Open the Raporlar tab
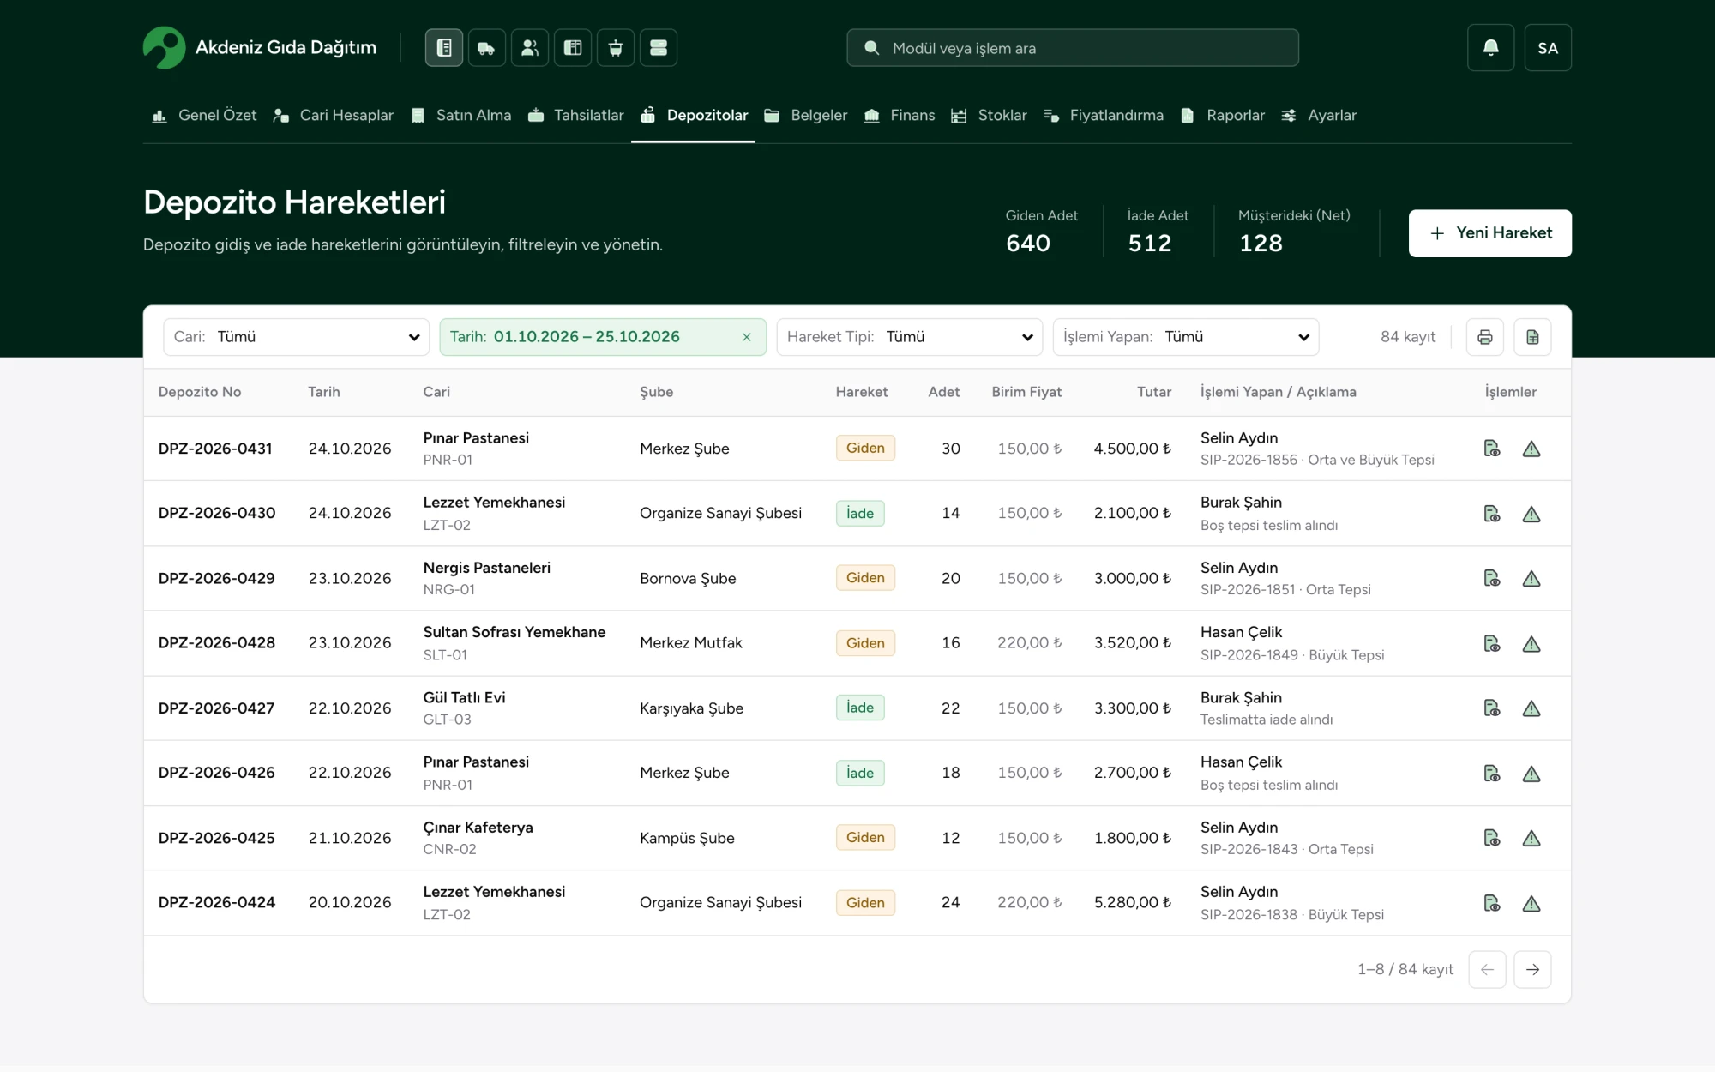The image size is (1715, 1072). click(1222, 116)
